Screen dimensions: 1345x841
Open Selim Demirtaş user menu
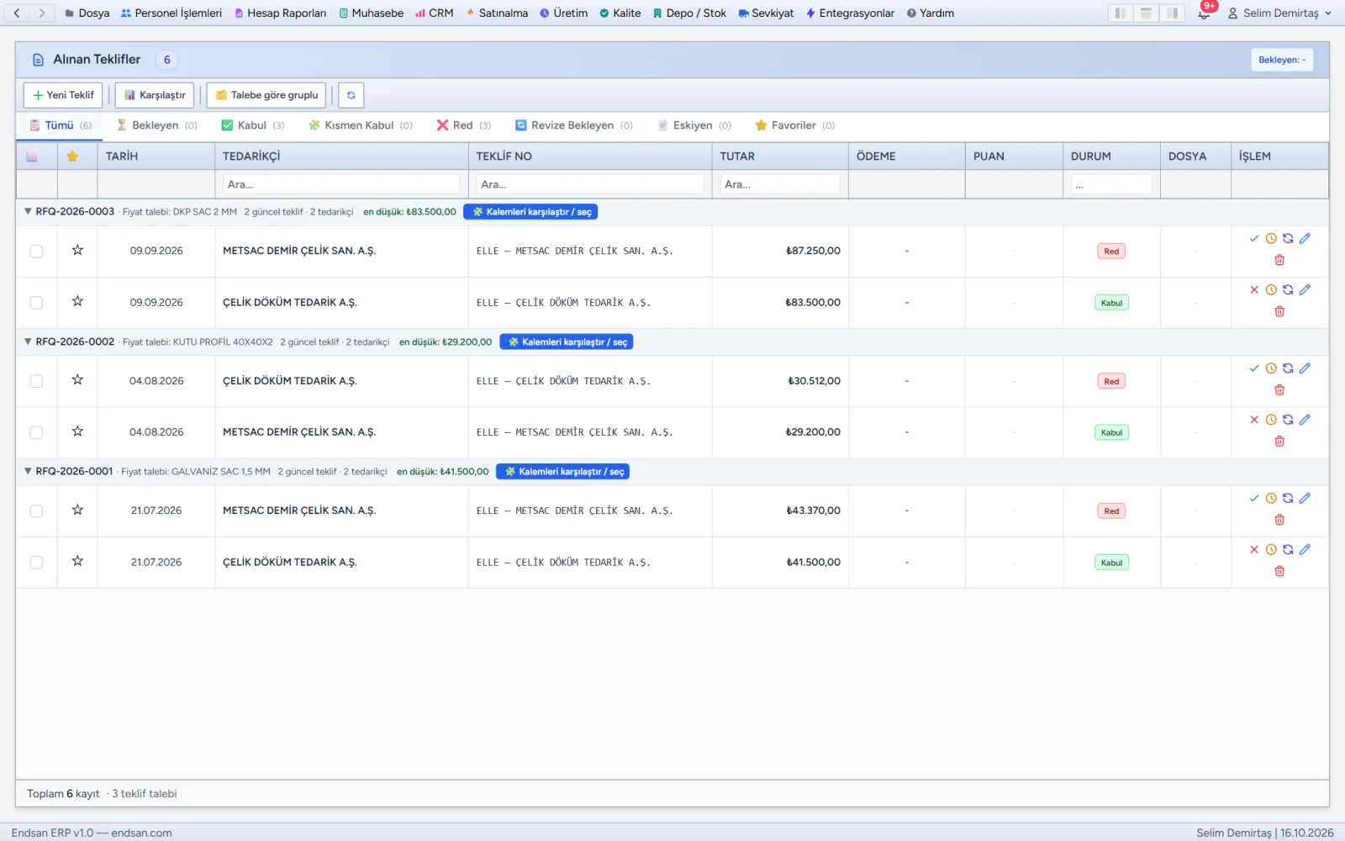pos(1279,13)
